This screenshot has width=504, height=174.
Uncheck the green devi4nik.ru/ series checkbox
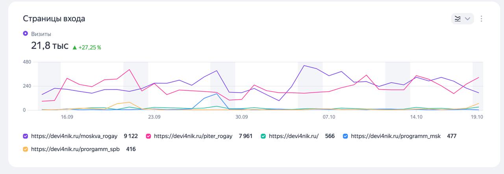click(x=263, y=136)
